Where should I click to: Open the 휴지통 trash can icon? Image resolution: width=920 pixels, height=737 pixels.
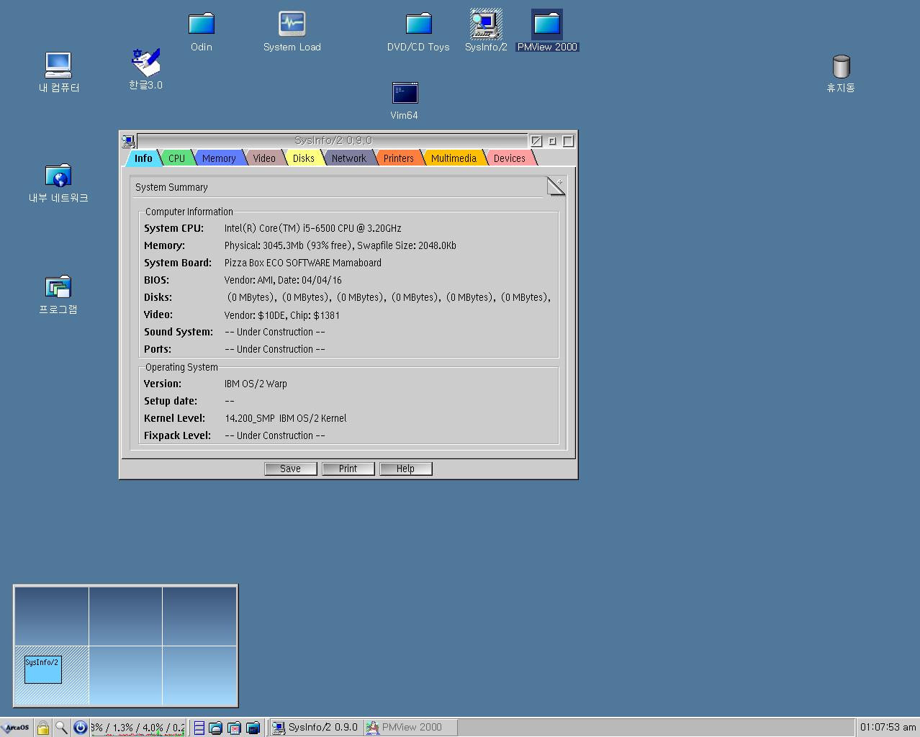(x=841, y=66)
